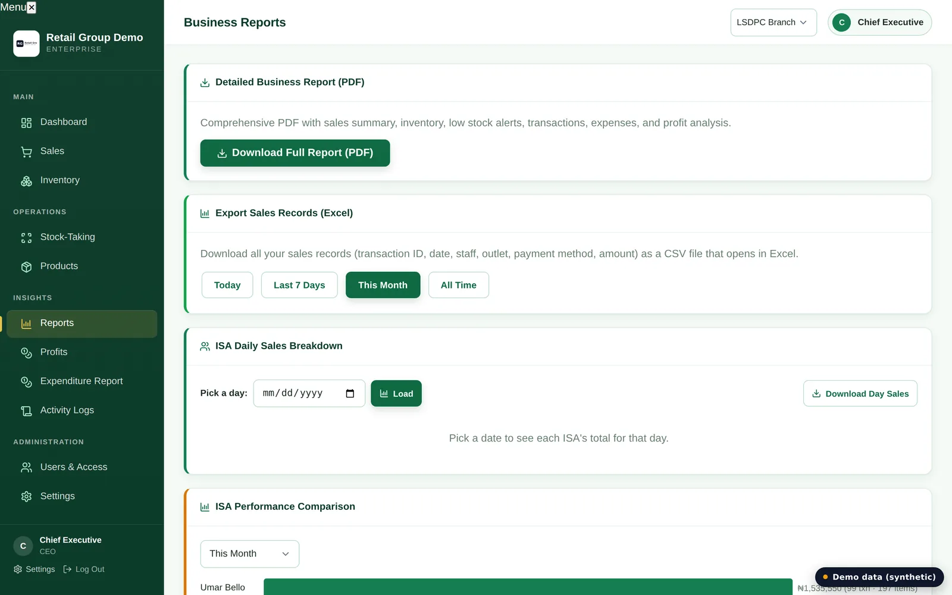Navigate to Stock-Taking
Image resolution: width=952 pixels, height=595 pixels.
tap(82, 237)
